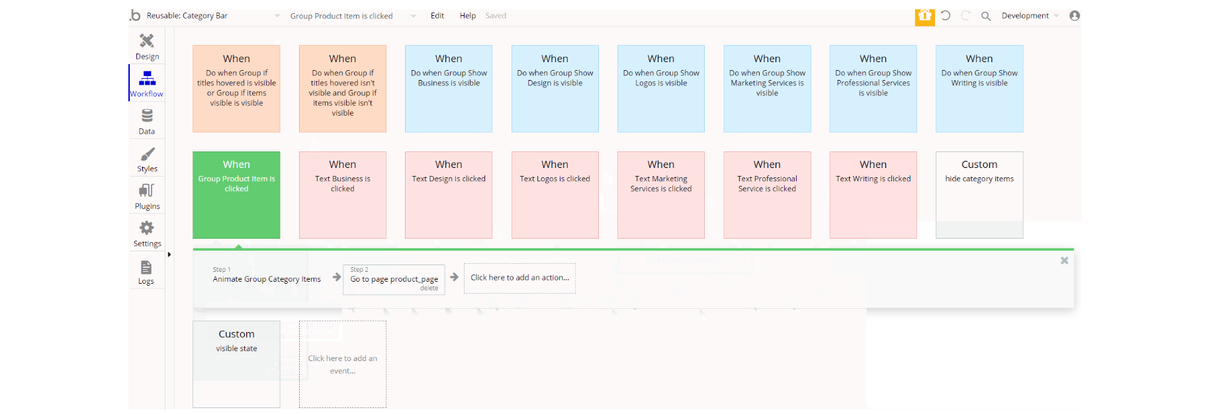This screenshot has width=1211, height=414.
Task: Select the Group Show Writing is visible event
Action: point(979,89)
